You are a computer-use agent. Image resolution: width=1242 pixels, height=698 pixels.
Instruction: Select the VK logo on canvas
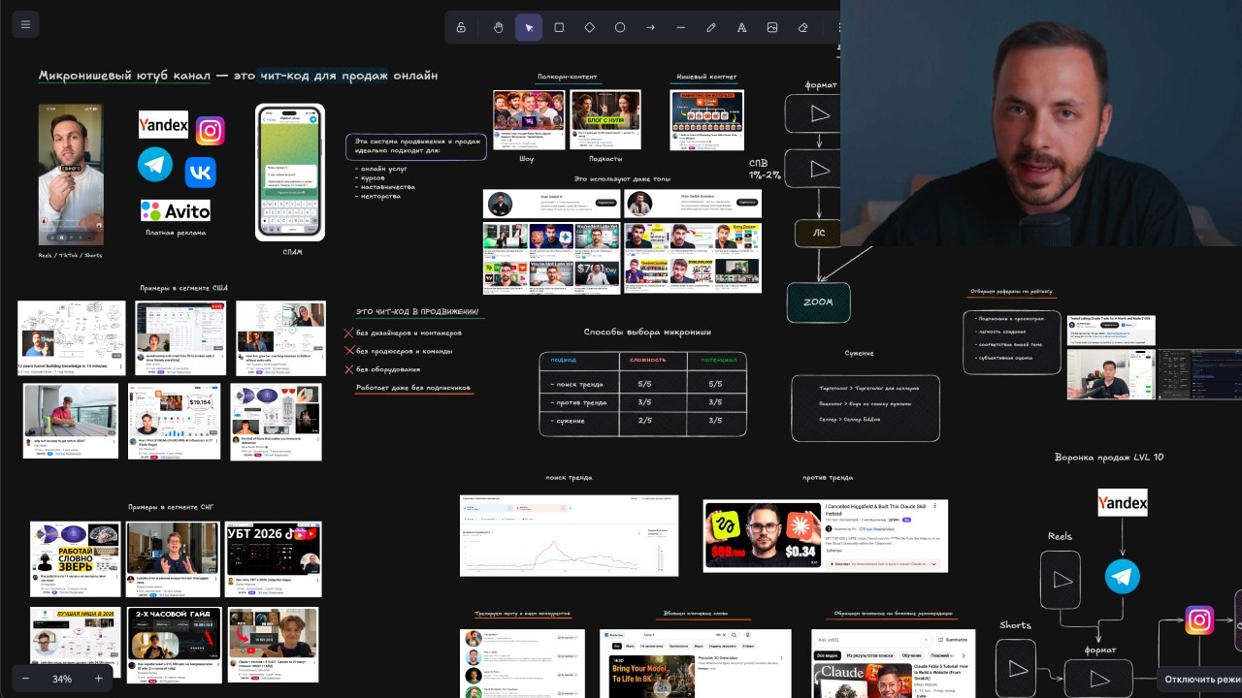(200, 172)
